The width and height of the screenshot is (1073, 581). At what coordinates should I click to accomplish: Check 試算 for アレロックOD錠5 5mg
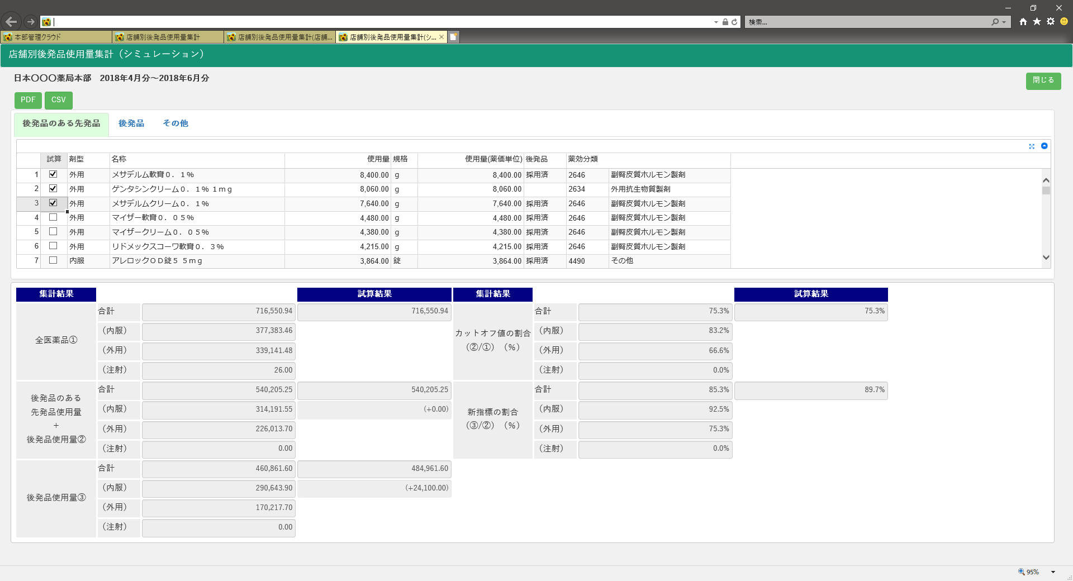click(x=53, y=260)
